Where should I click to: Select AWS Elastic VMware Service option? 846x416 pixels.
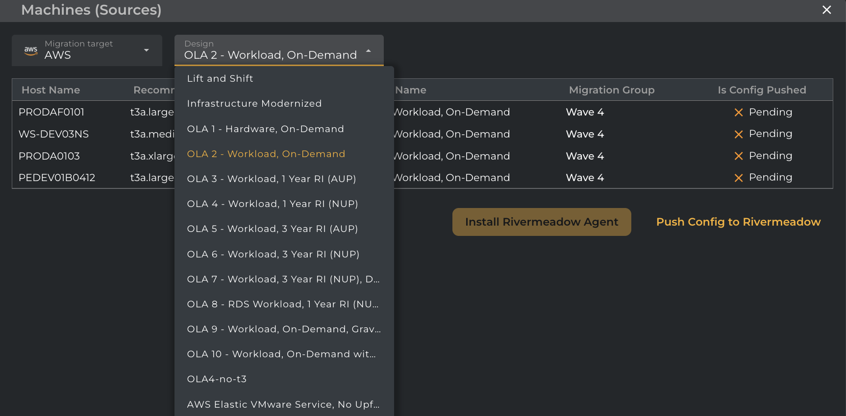coord(283,404)
